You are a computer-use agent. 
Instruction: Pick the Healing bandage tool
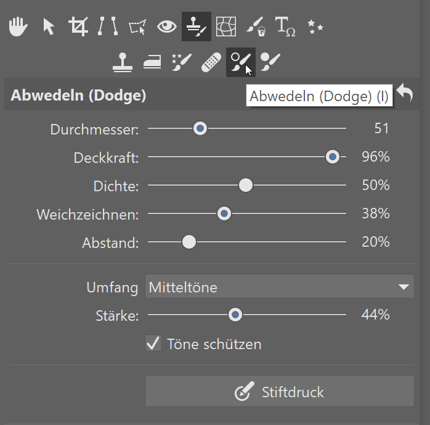coord(211,62)
